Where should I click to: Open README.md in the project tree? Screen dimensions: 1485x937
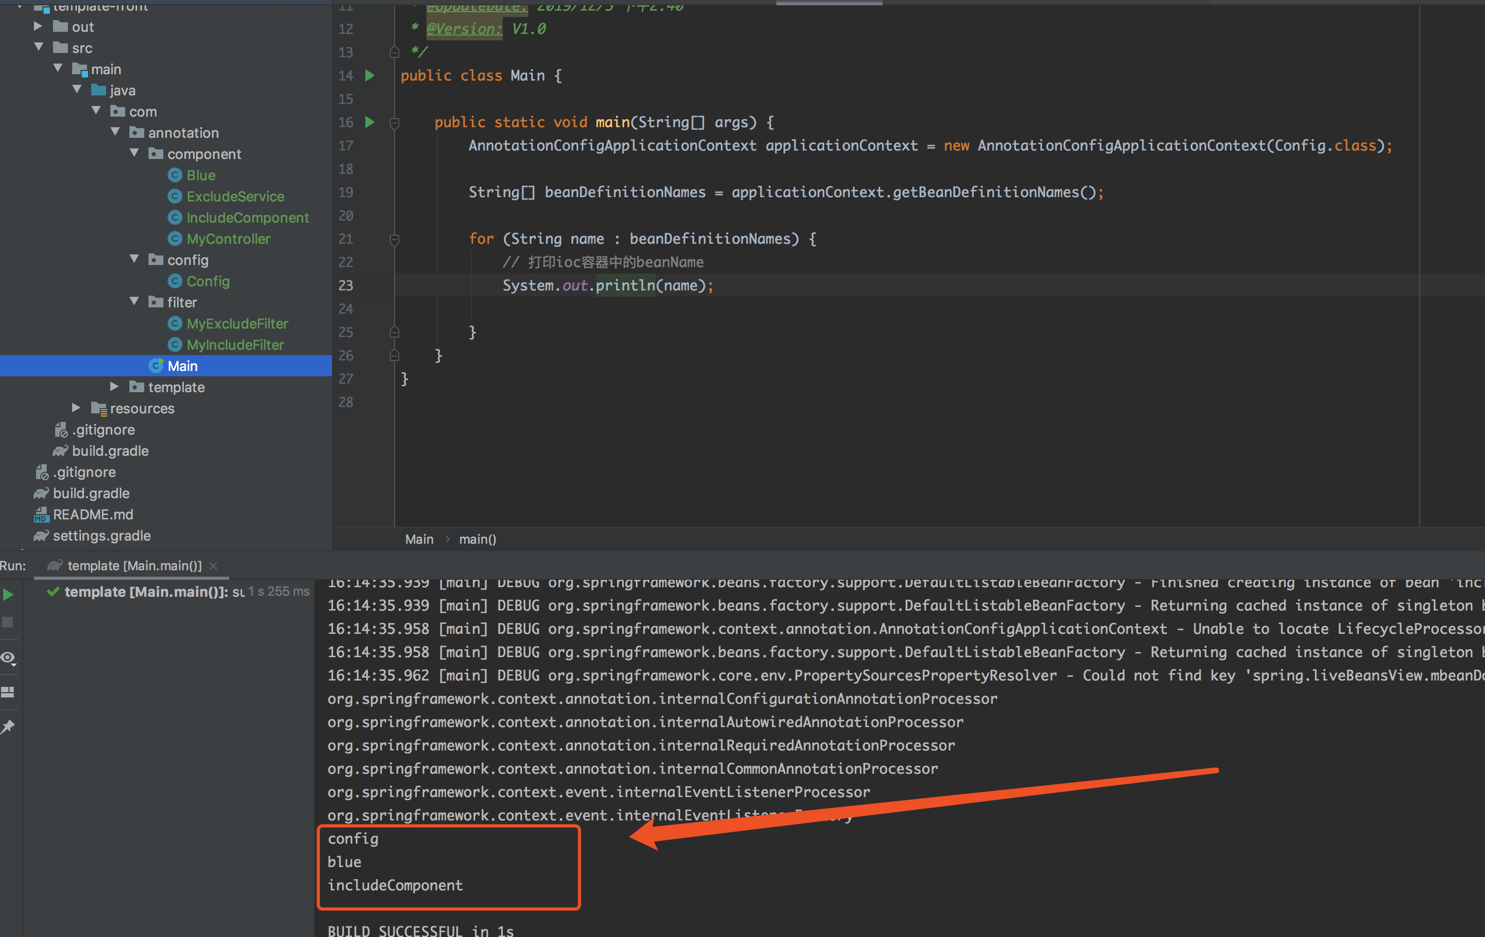coord(92,514)
